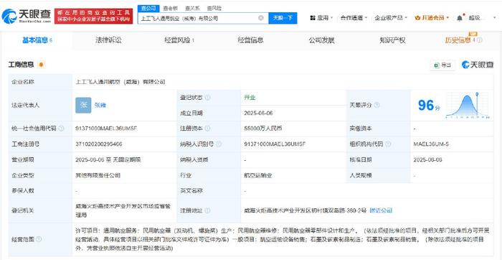Click the 开业 registration status
The width and height of the screenshot is (502, 260).
click(x=250, y=98)
